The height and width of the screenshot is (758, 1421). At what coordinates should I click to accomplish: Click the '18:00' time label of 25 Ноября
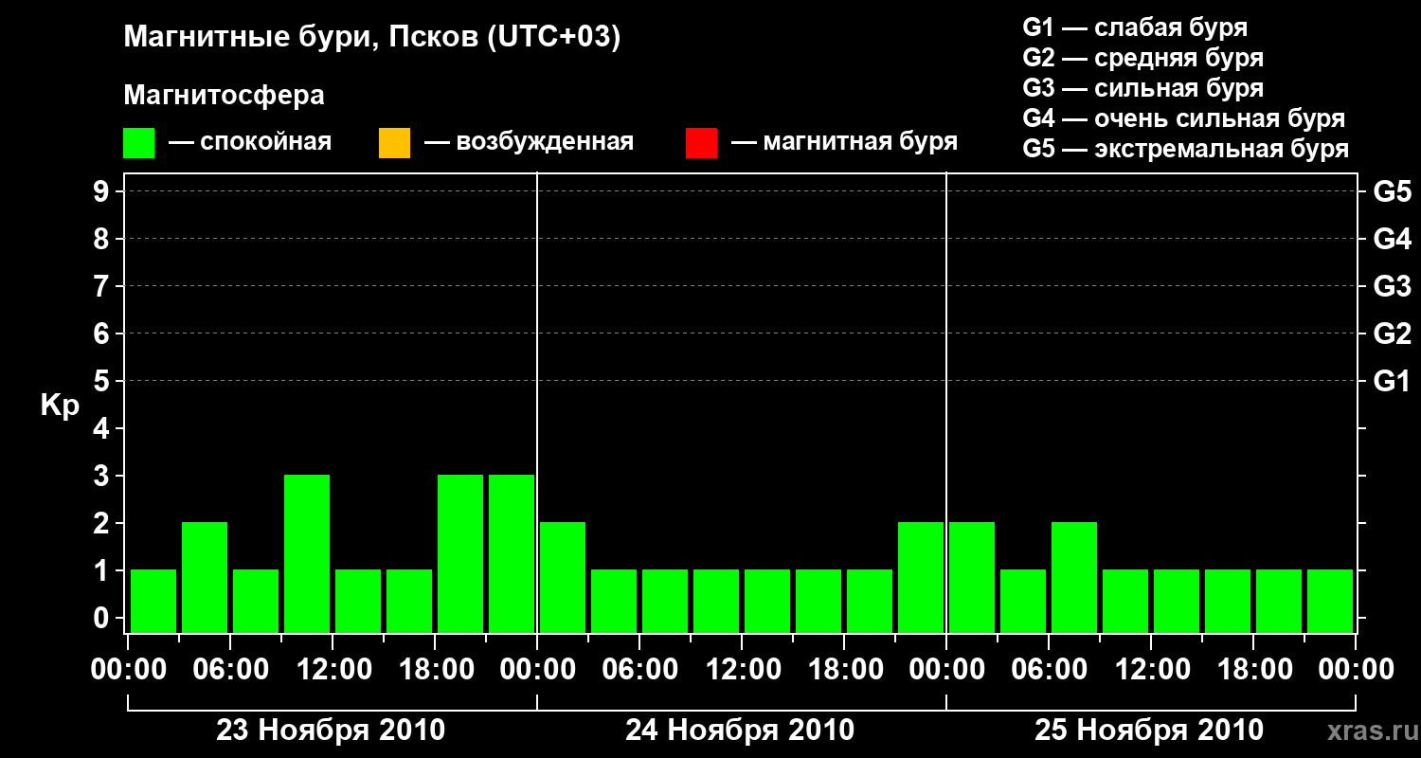click(1253, 670)
